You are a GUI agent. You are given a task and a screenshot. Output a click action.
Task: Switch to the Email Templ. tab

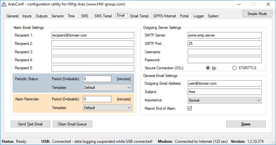[x=140, y=16]
